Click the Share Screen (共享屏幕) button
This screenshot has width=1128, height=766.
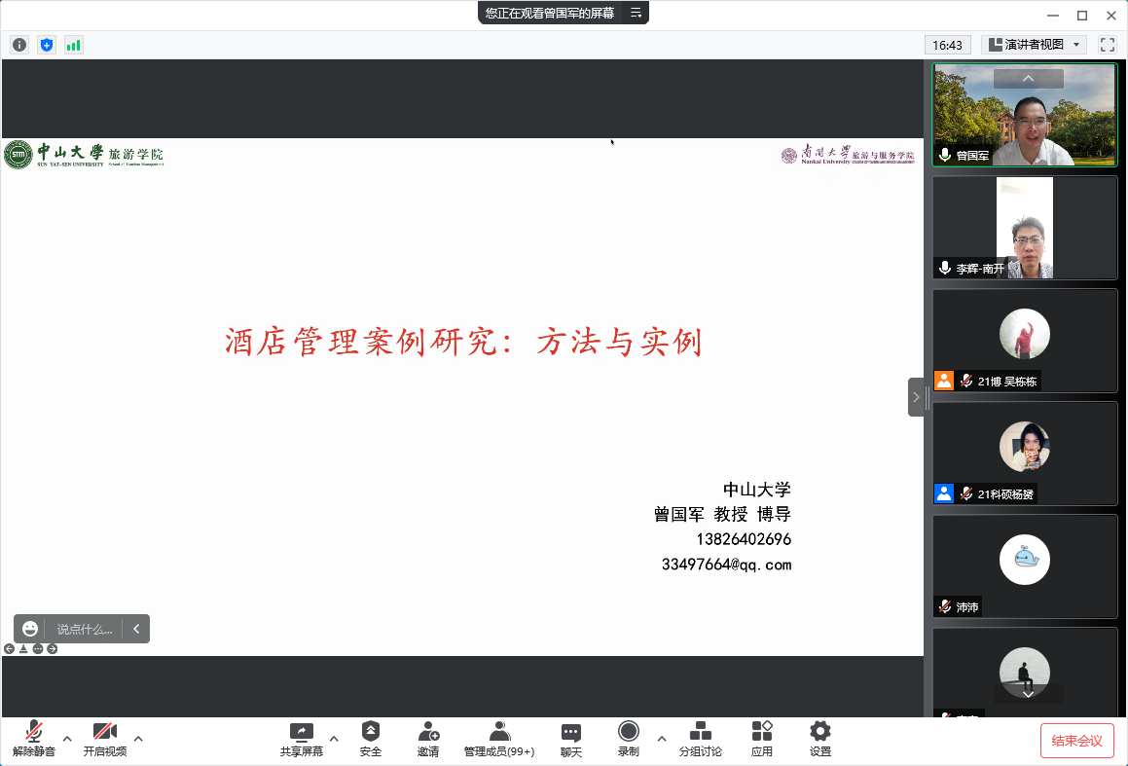(x=302, y=739)
